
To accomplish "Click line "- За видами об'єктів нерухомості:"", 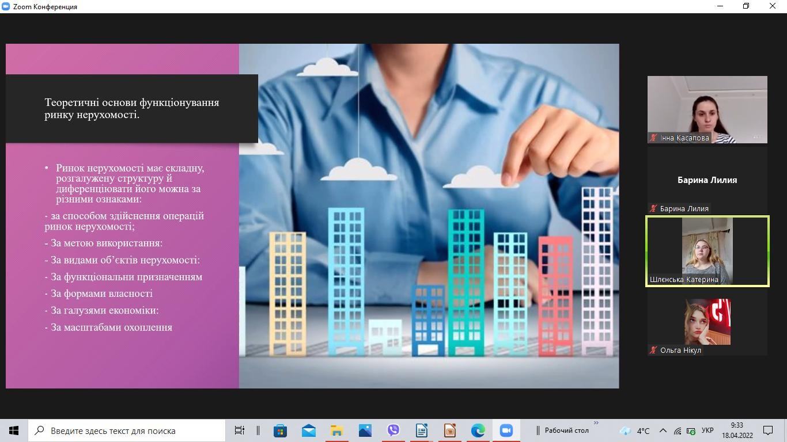I will (122, 260).
